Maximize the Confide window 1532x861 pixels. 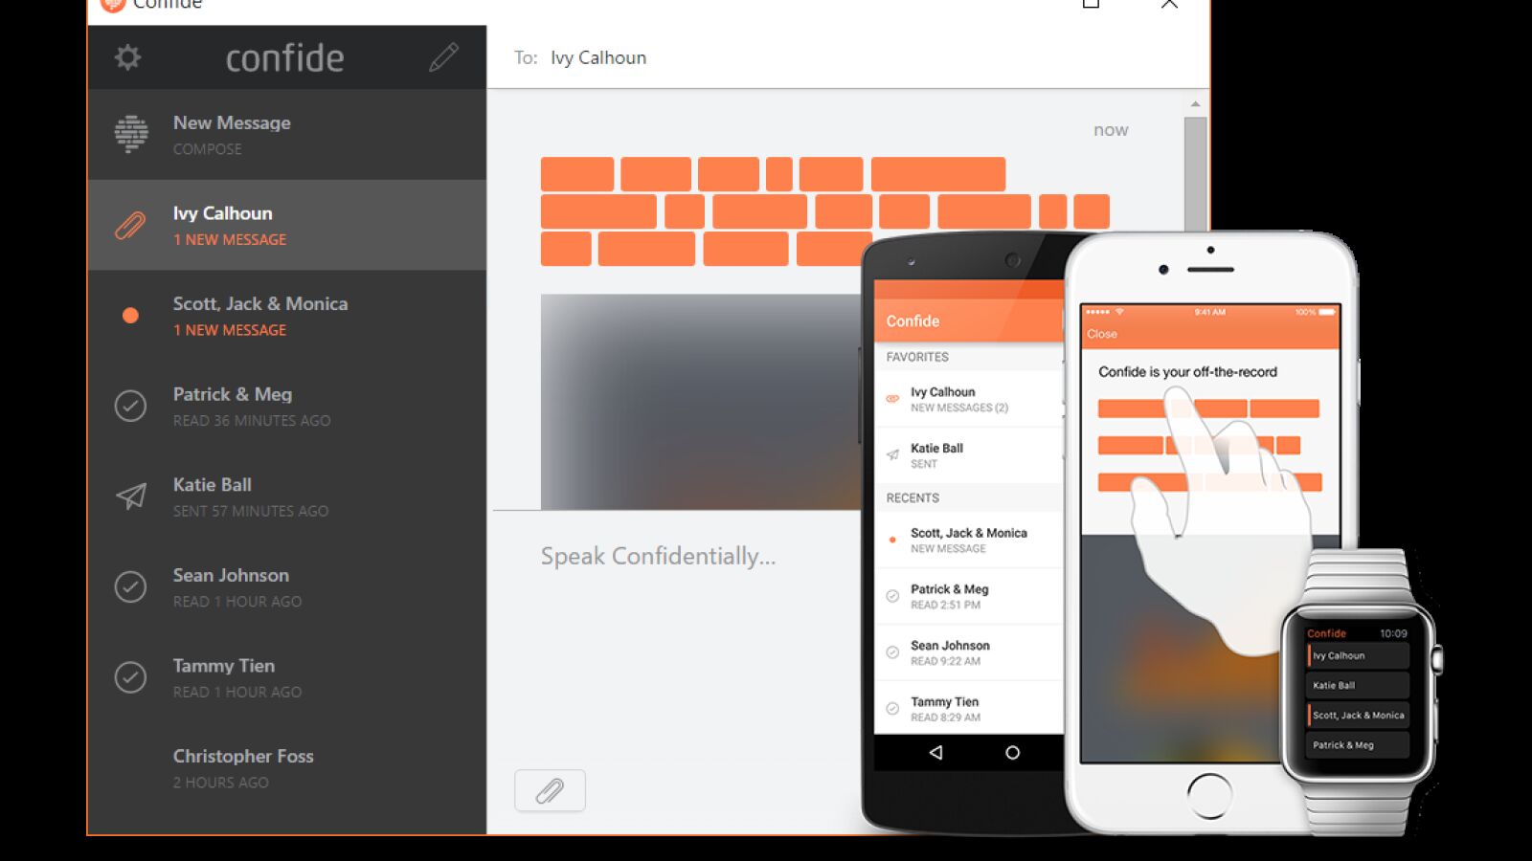pyautogui.click(x=1091, y=4)
